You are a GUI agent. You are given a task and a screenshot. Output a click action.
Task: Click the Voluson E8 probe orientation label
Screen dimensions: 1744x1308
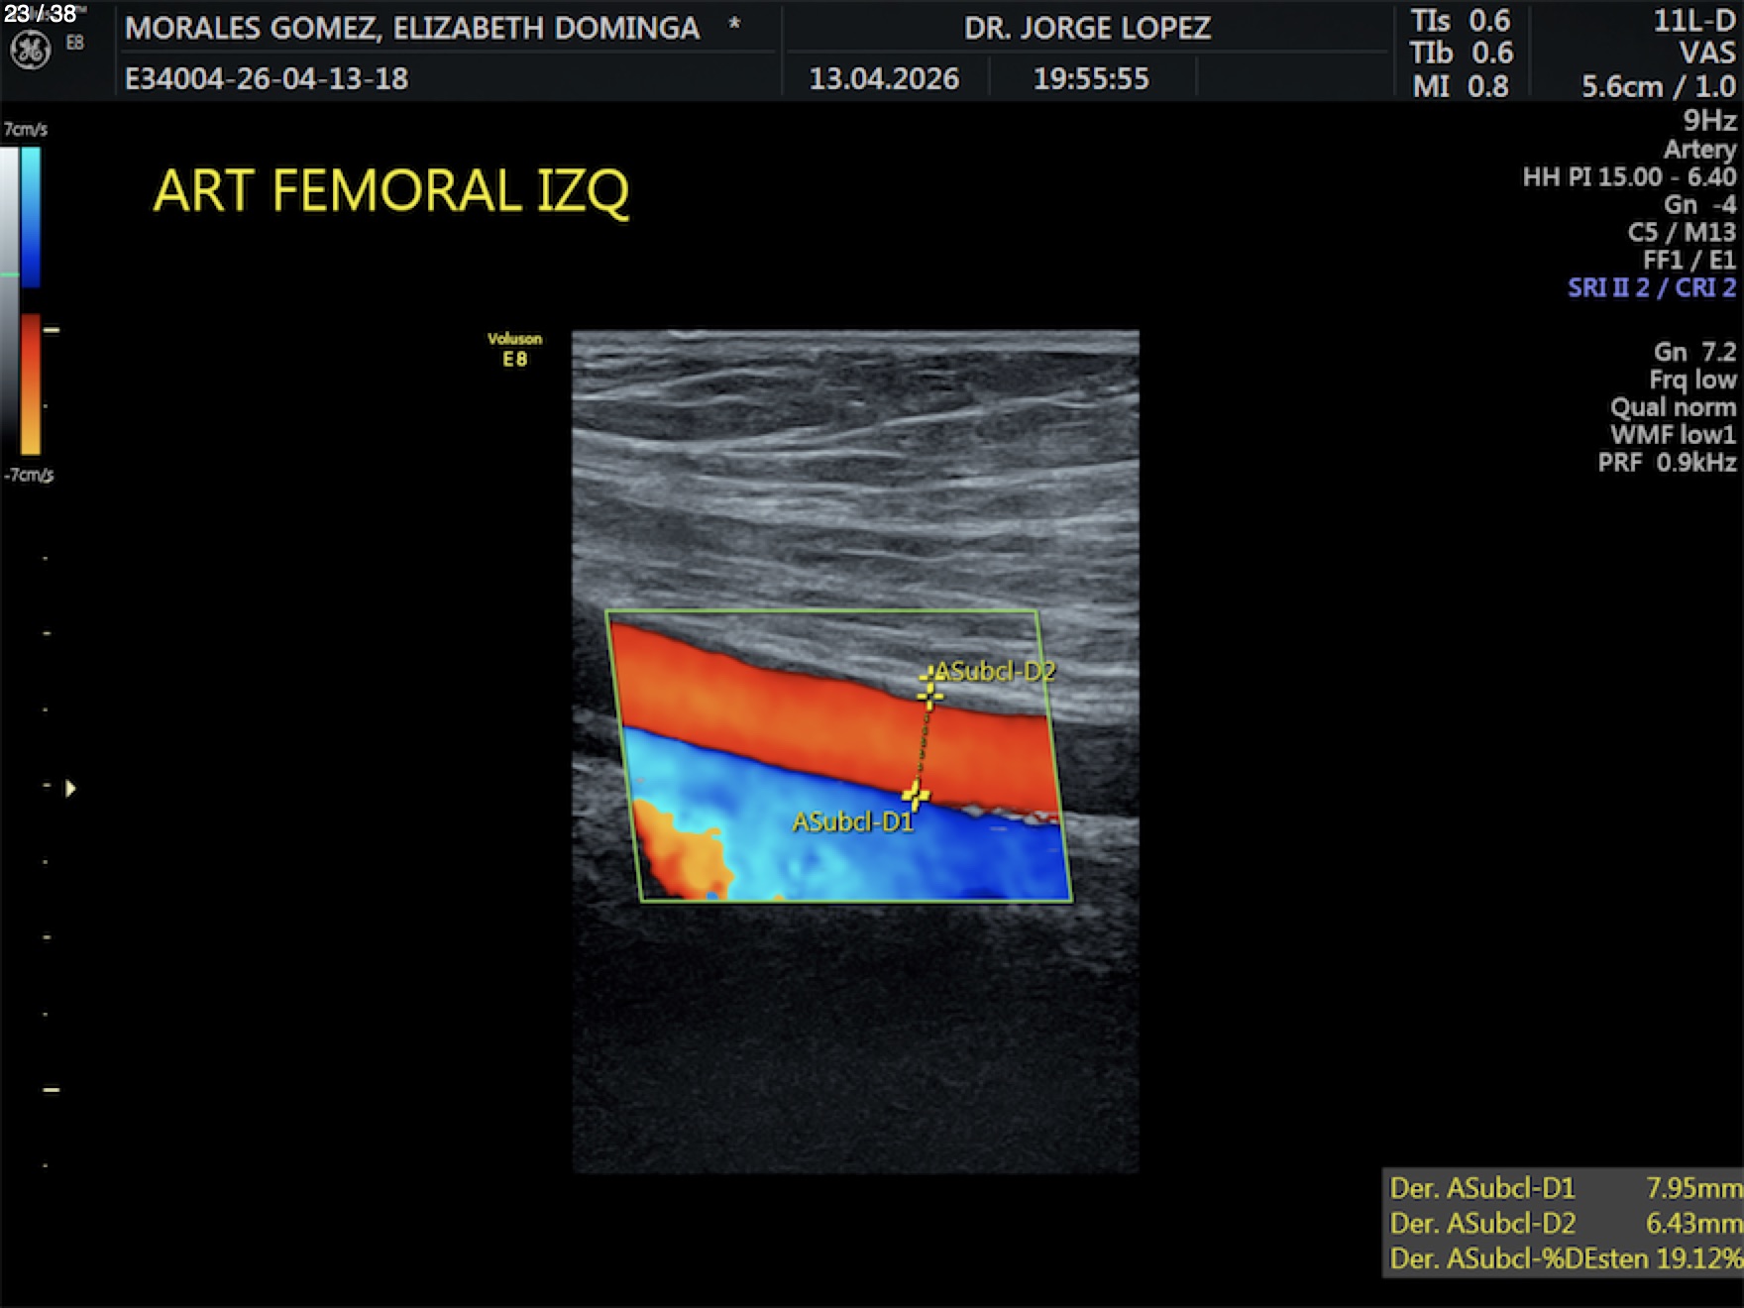514,349
